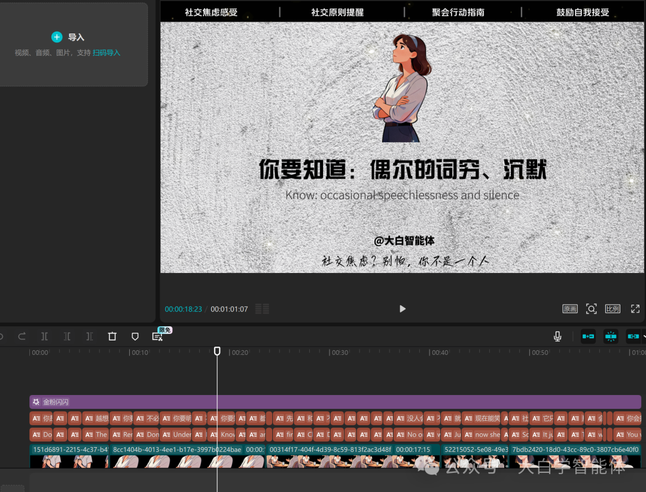Open the 限免 smart subtitle removal tool
The width and height of the screenshot is (646, 492).
pos(159,336)
